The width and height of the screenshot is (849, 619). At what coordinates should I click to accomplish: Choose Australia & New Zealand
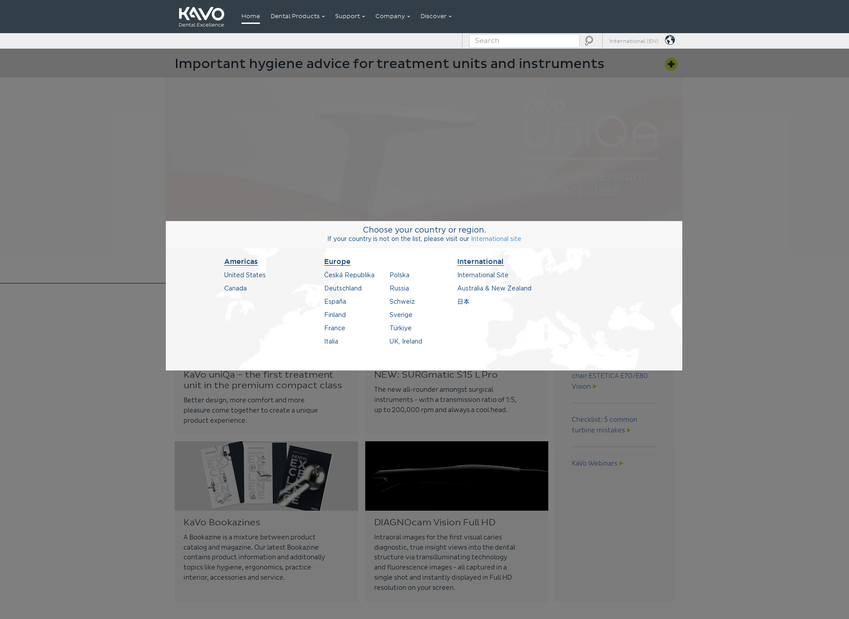coord(494,288)
